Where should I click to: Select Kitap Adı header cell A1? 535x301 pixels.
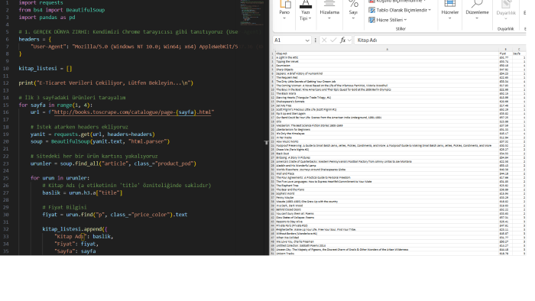pos(387,53)
